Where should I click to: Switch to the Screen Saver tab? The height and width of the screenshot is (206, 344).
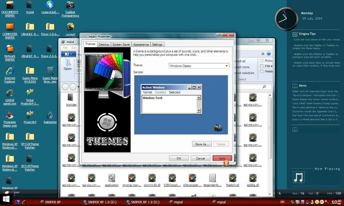point(121,45)
